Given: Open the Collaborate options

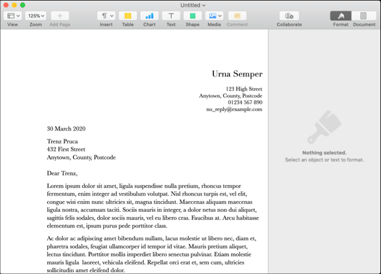Looking at the screenshot, I should point(289,16).
